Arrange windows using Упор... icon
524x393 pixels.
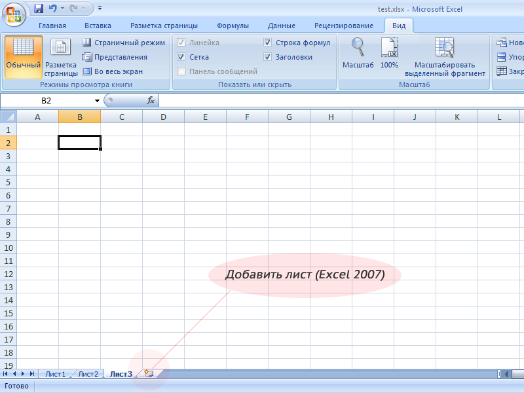pos(502,57)
